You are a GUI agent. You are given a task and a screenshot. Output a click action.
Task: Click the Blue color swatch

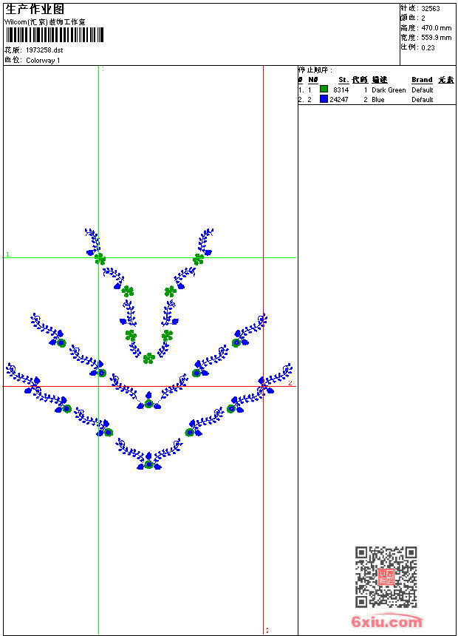(324, 98)
